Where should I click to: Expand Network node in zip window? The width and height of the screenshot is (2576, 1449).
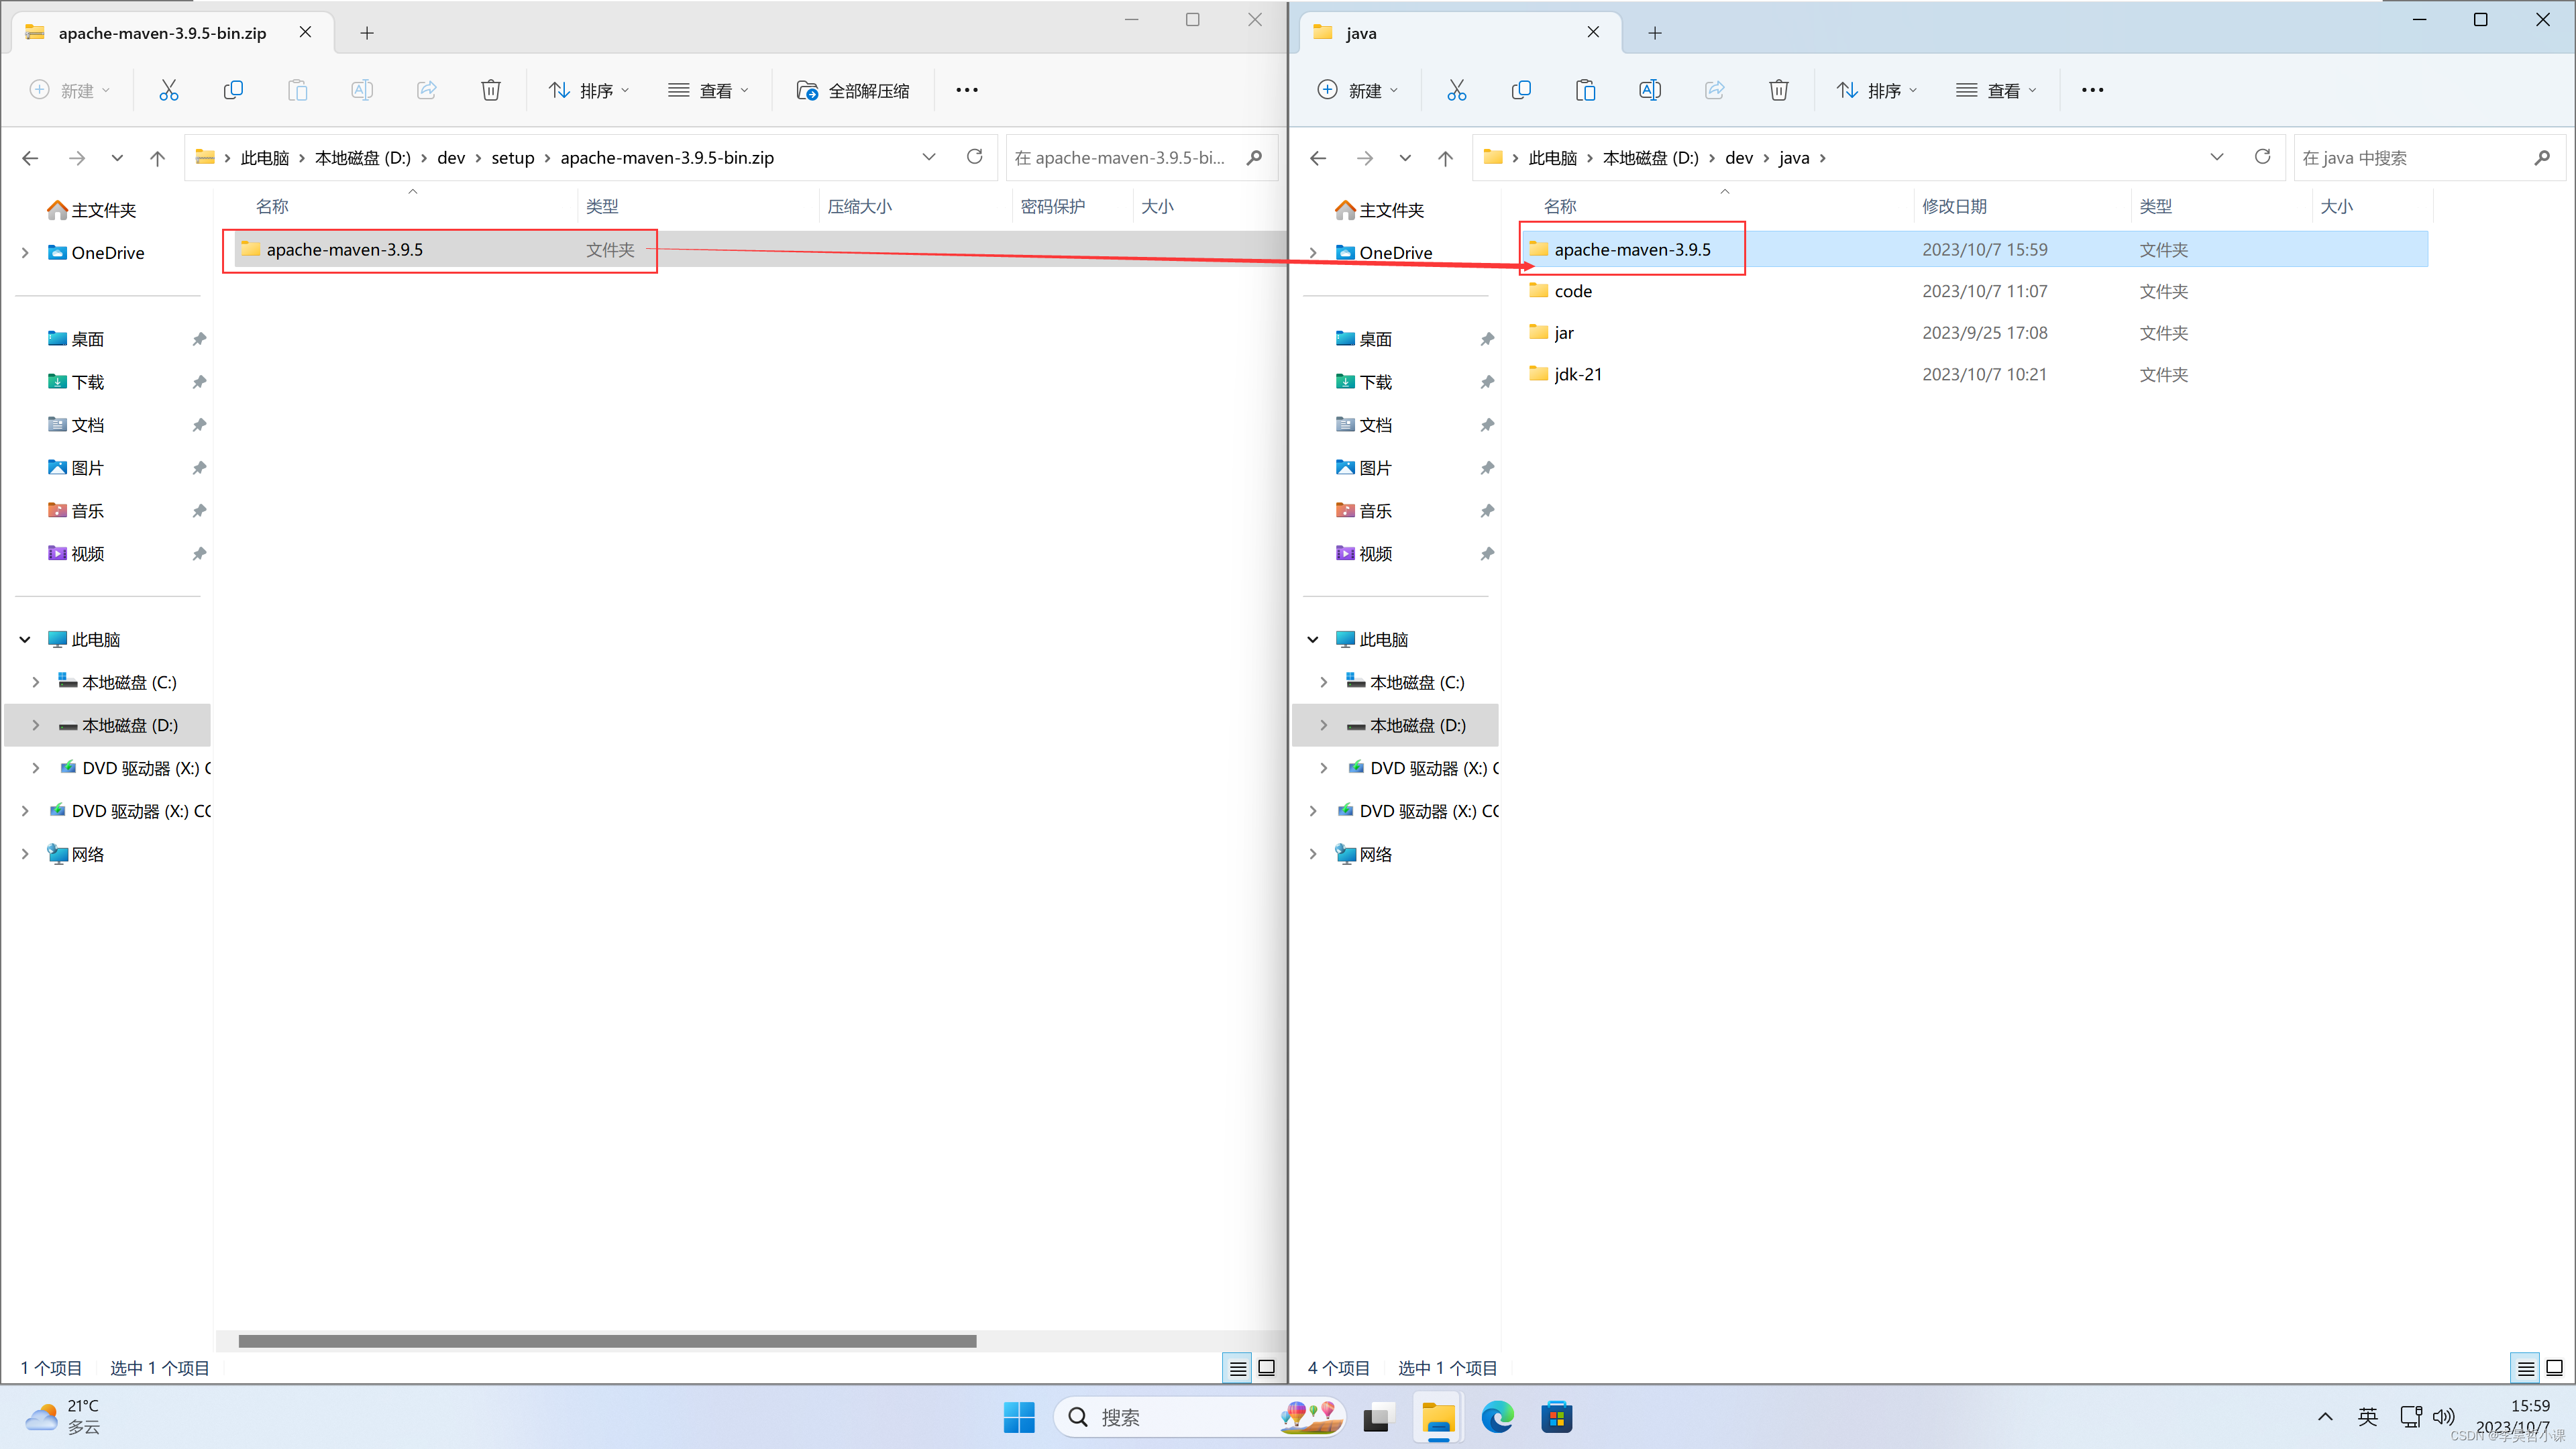pos(25,854)
